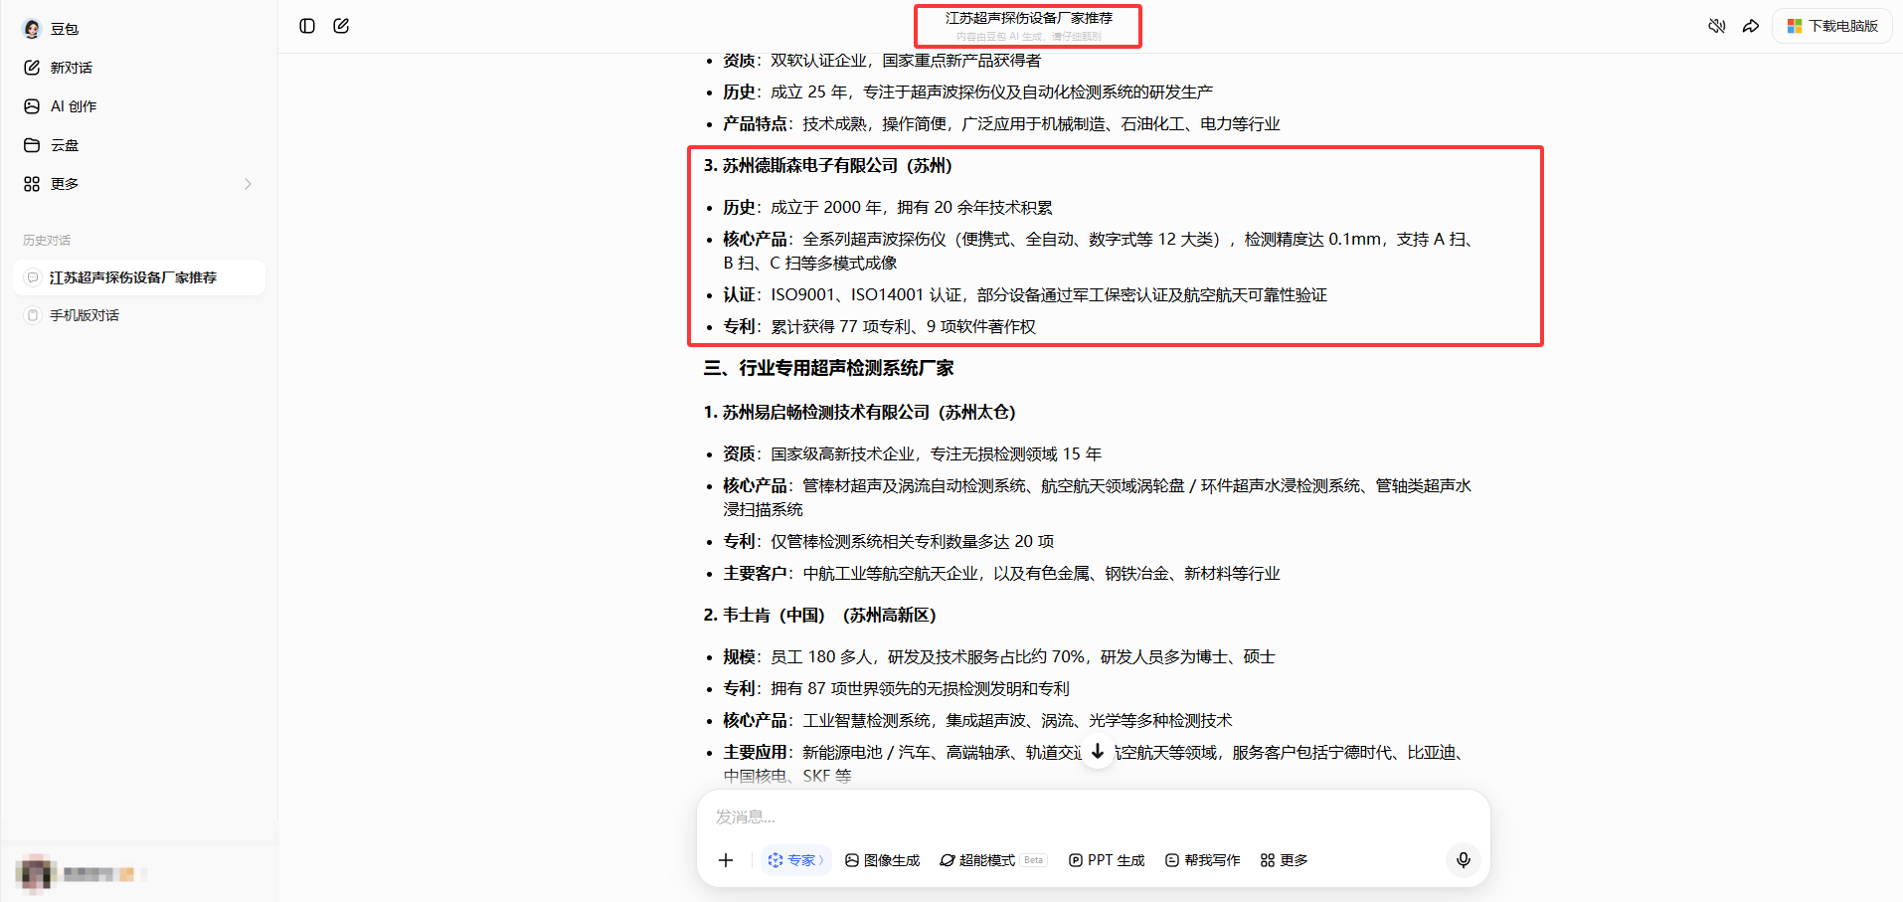Select the 图像生成 tool

tap(882, 860)
